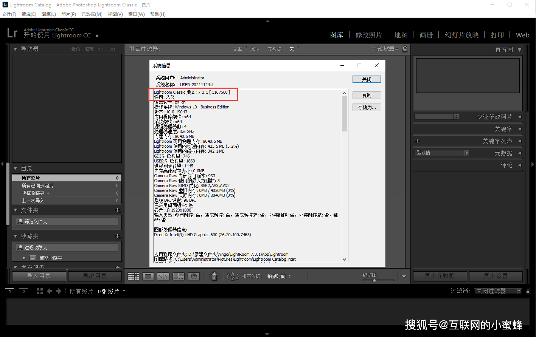Go forward with right arrow in filmstrip
The image size is (536, 337).
click(59, 291)
